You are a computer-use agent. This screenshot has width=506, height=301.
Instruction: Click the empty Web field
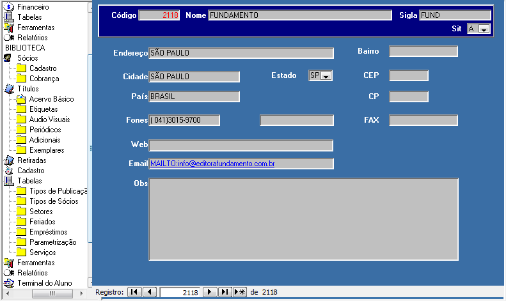point(241,145)
